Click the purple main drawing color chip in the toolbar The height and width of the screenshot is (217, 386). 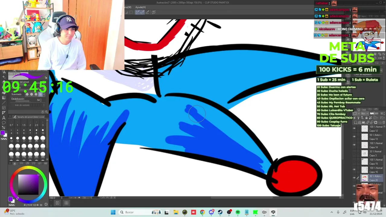pyautogui.click(x=3, y=133)
